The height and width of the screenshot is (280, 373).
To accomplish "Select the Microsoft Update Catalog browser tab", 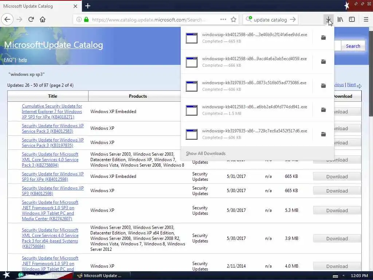I will tap(40, 6).
